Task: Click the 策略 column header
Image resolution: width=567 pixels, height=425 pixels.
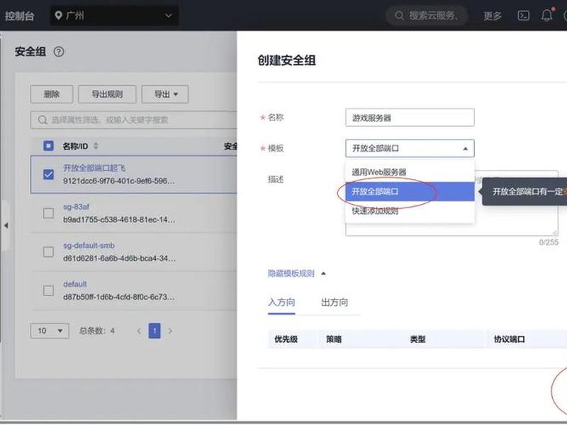Action: click(333, 339)
